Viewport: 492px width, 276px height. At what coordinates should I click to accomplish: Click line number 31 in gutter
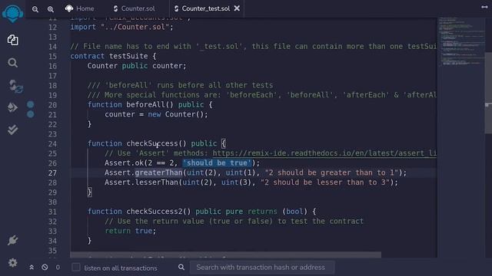(x=52, y=212)
